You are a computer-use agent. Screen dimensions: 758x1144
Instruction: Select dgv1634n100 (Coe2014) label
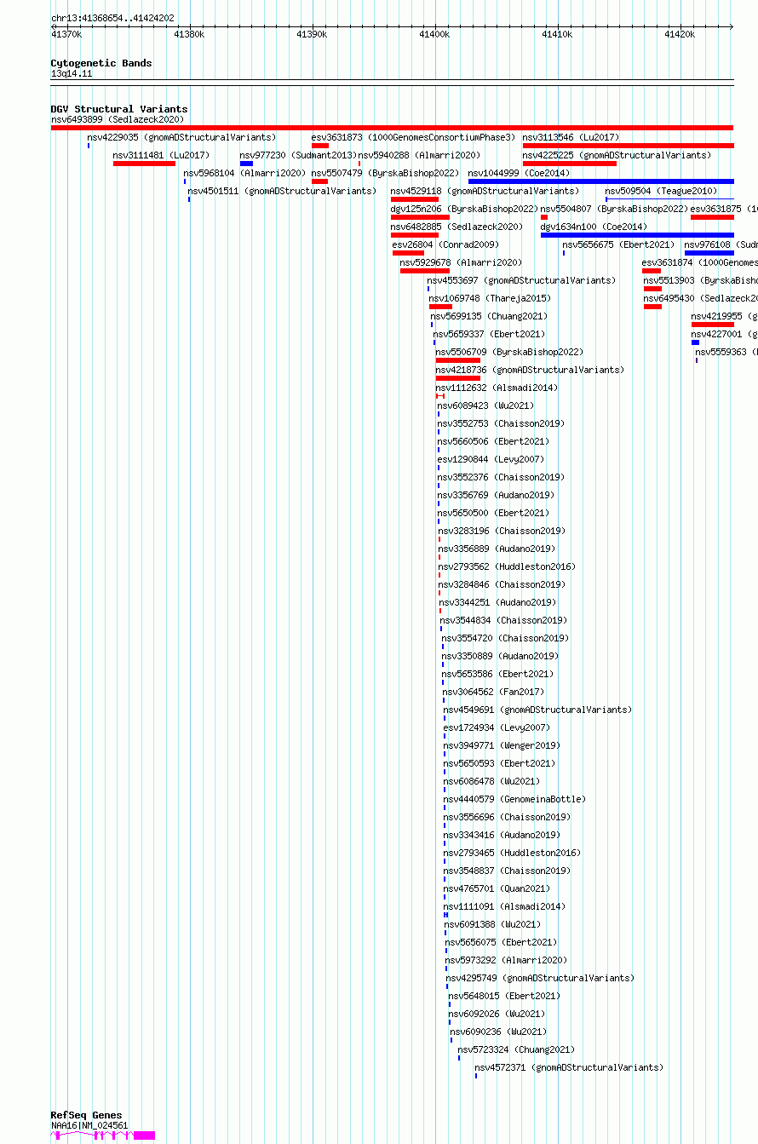click(594, 227)
